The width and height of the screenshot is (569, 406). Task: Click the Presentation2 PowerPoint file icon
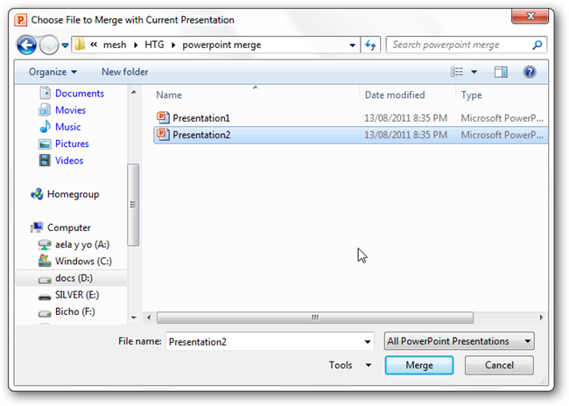[x=163, y=135]
